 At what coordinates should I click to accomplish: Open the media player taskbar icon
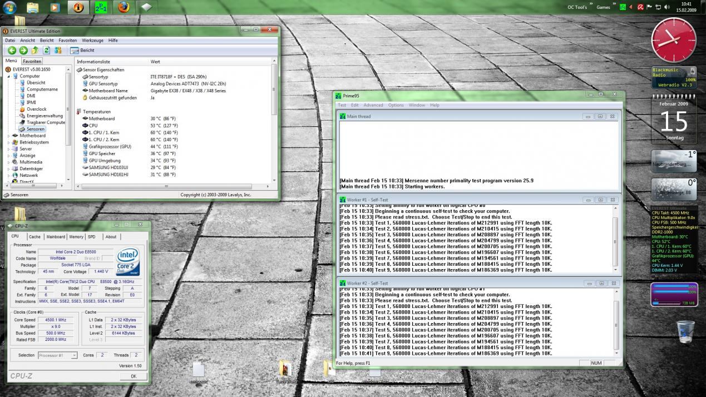(x=55, y=7)
